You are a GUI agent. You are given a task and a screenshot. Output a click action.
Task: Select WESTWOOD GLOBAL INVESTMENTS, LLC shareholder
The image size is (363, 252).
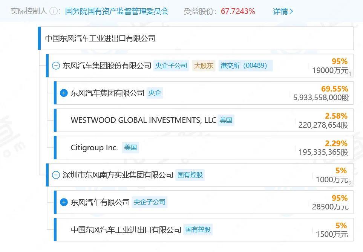pos(144,120)
